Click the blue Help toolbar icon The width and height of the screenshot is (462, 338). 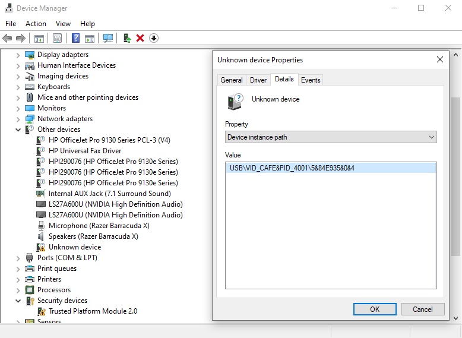tap(76, 38)
